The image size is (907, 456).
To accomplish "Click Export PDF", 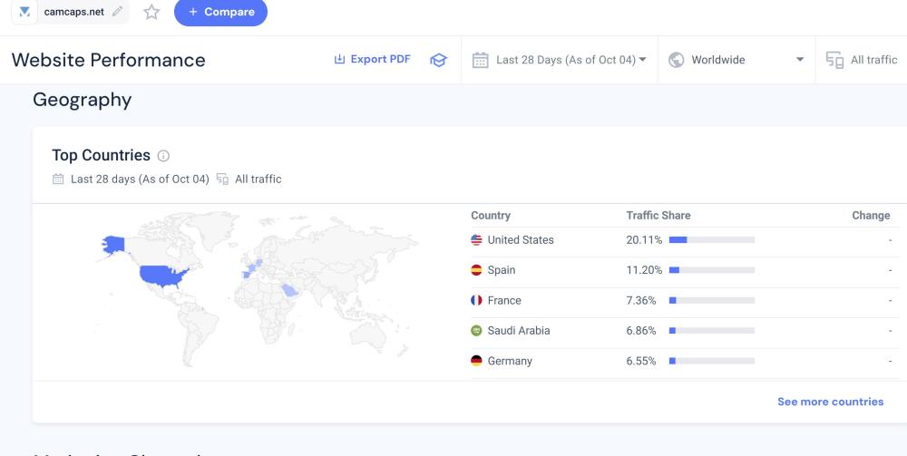I will point(372,60).
